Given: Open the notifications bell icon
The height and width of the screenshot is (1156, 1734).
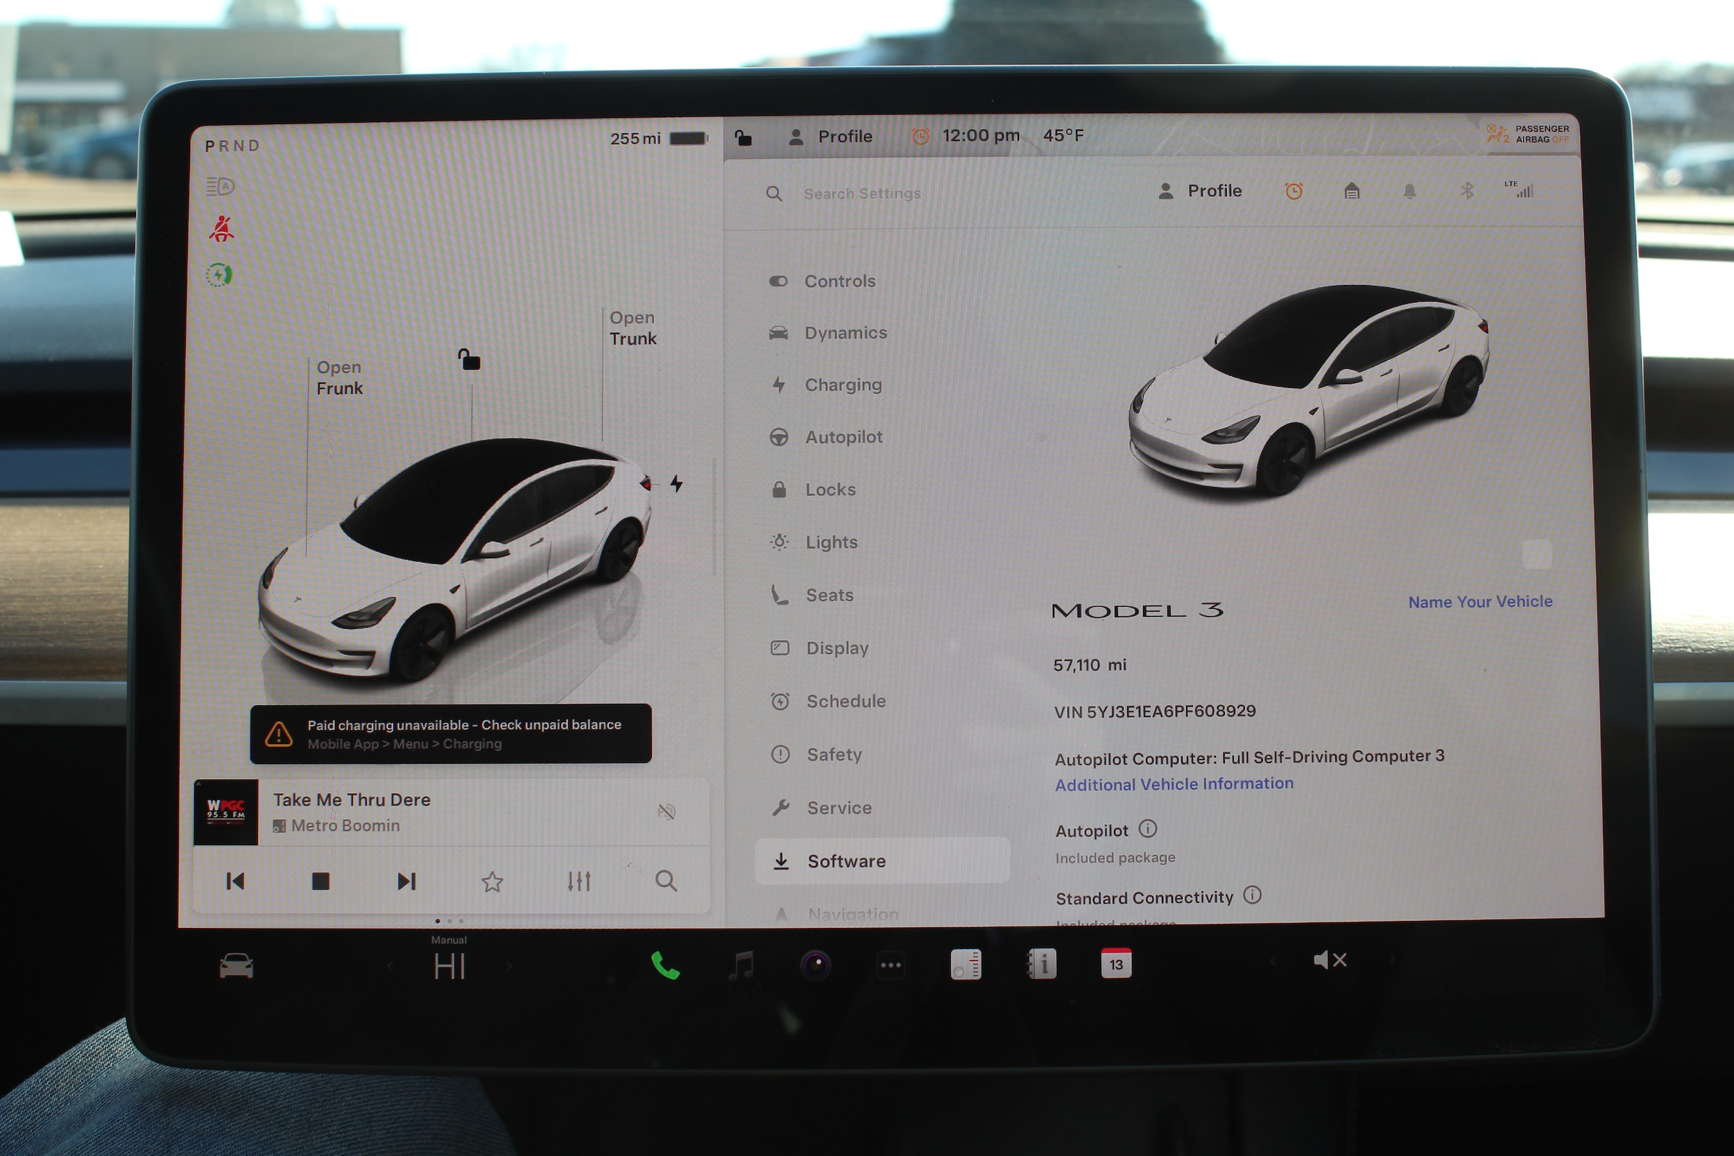Looking at the screenshot, I should [1409, 191].
